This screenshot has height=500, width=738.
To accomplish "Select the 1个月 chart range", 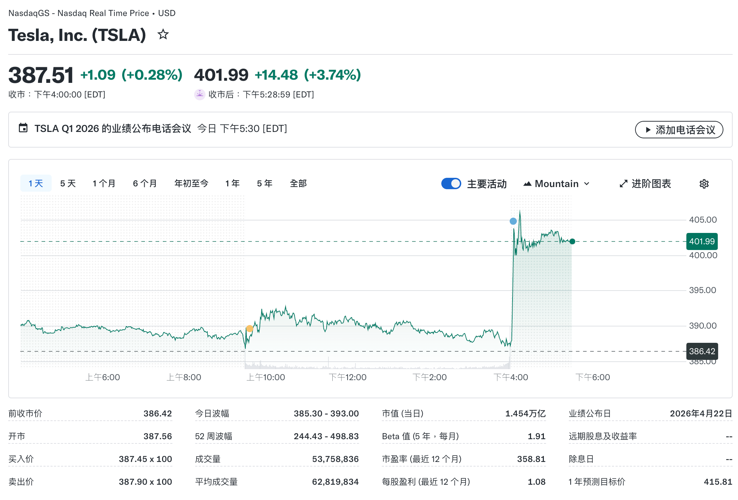I will [x=104, y=183].
